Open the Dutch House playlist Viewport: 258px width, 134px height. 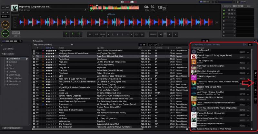coord(14,75)
